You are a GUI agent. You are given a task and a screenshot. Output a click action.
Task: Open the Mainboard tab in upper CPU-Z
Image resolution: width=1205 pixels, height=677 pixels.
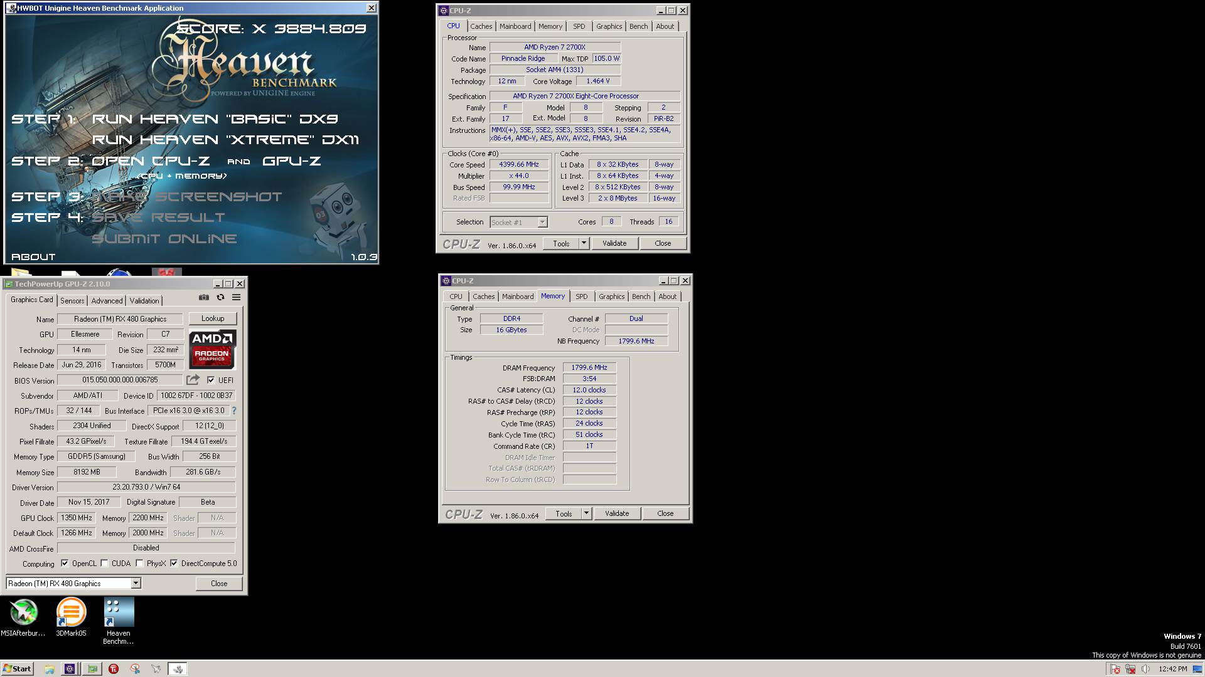click(515, 26)
